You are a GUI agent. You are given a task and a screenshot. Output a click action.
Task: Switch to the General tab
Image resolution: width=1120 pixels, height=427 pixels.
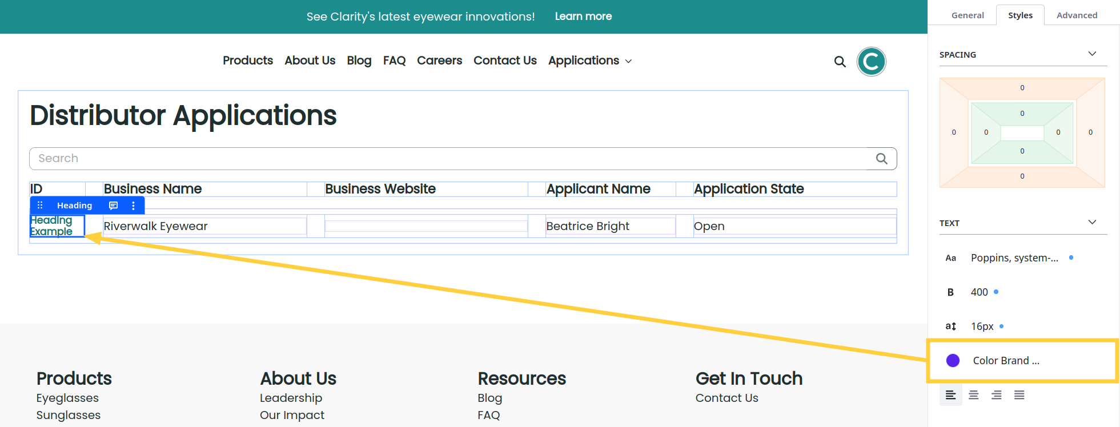click(x=968, y=15)
